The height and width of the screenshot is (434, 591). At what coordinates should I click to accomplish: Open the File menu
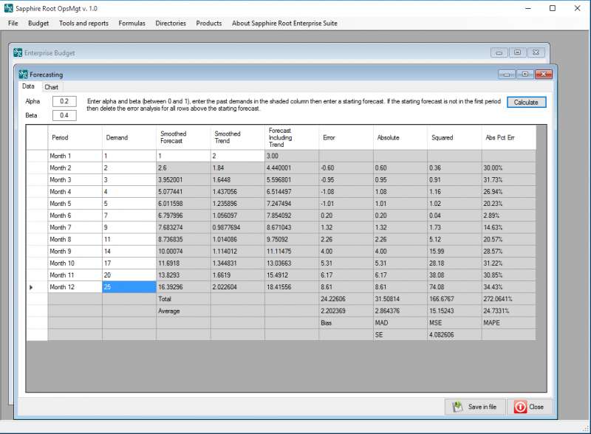pos(13,24)
